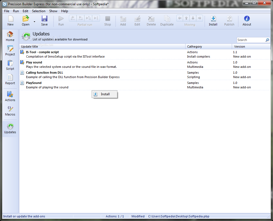Open the File menu
The width and height of the screenshot is (273, 221).
tap(7, 11)
